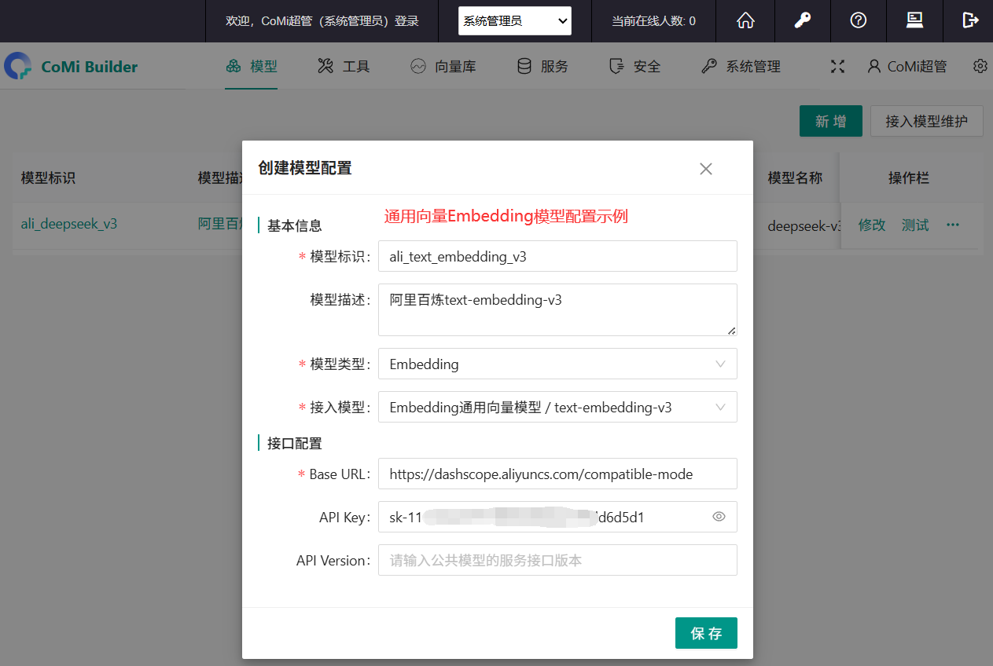Click the 模型标识 column header
Screen dimensions: 993x666
48,178
